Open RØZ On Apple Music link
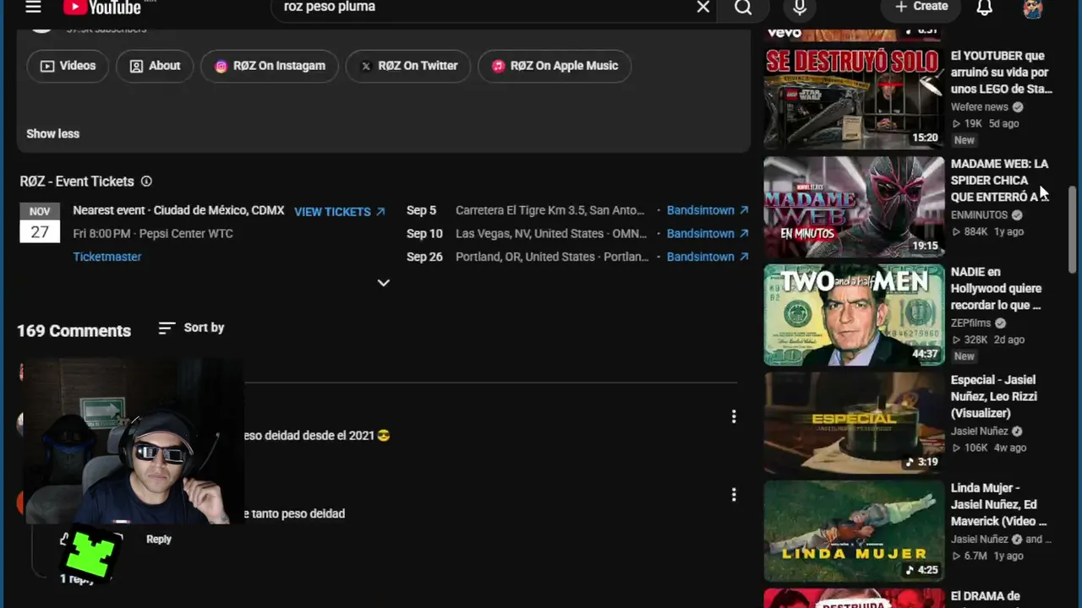Image resolution: width=1082 pixels, height=608 pixels. [555, 66]
